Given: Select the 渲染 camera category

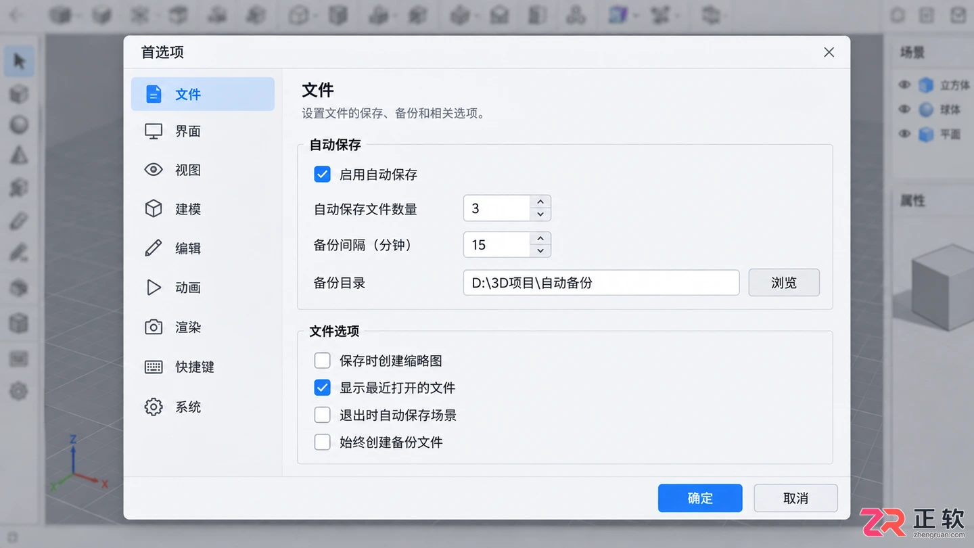Looking at the screenshot, I should point(202,327).
